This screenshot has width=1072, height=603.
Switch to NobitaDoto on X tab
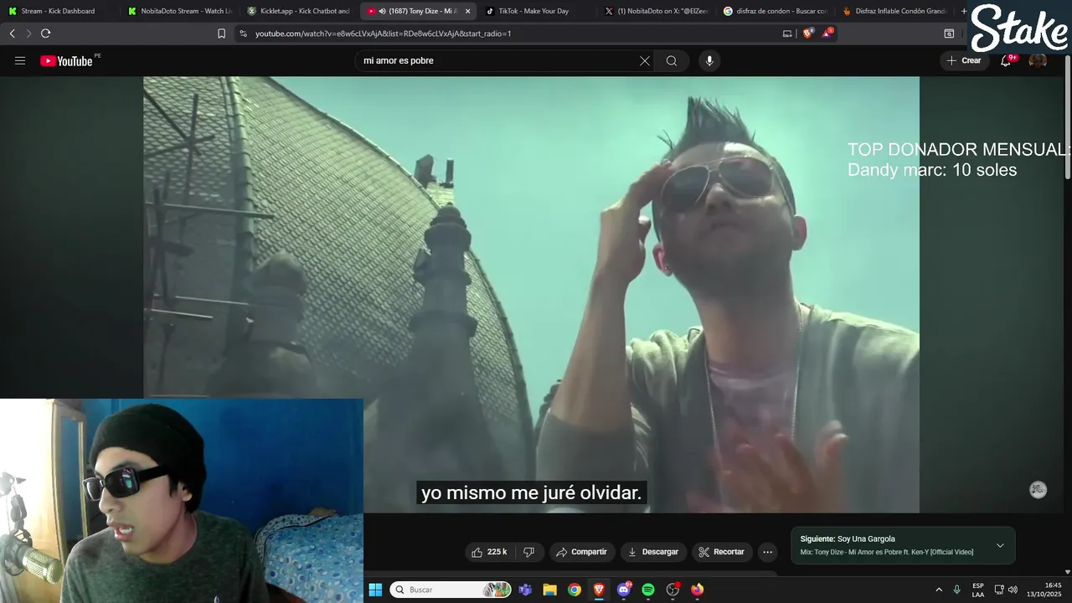(x=657, y=11)
